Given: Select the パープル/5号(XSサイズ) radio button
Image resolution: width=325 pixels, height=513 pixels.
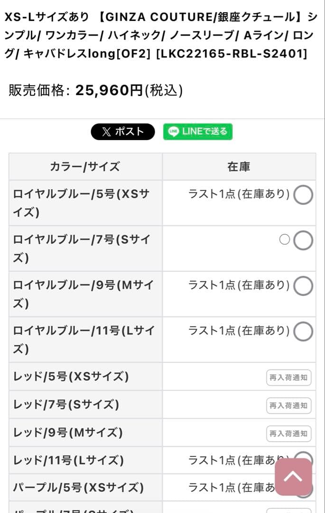Looking at the screenshot, I should pos(304,487).
